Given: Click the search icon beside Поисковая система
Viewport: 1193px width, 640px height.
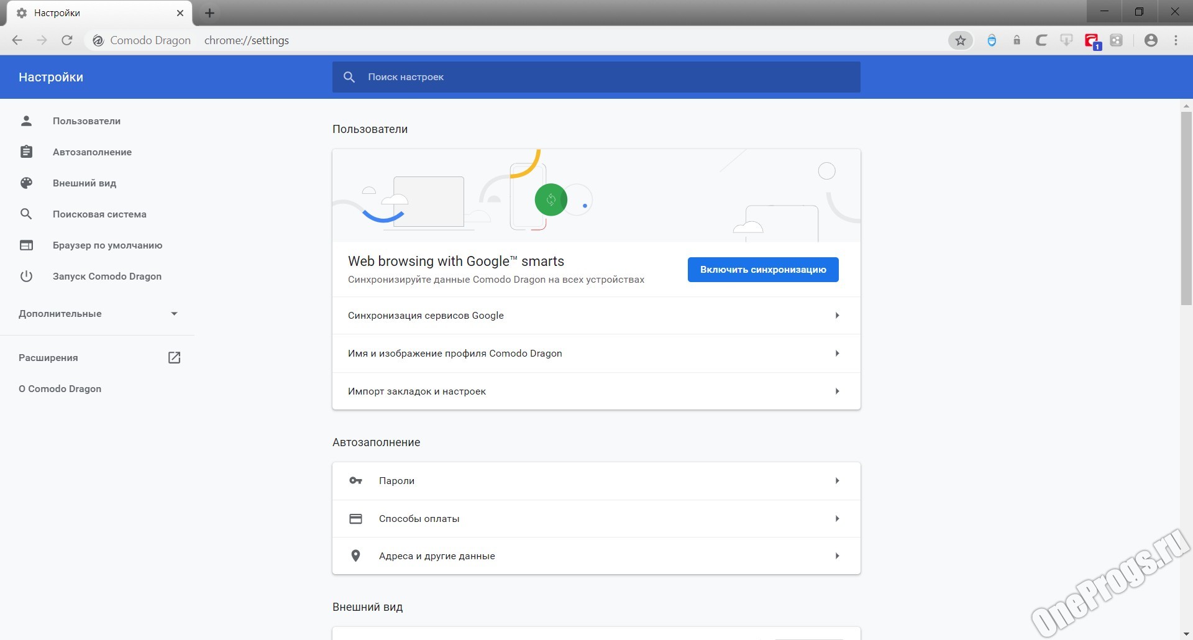Looking at the screenshot, I should point(26,214).
